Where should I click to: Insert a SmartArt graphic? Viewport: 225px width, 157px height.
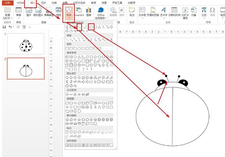[79, 12]
